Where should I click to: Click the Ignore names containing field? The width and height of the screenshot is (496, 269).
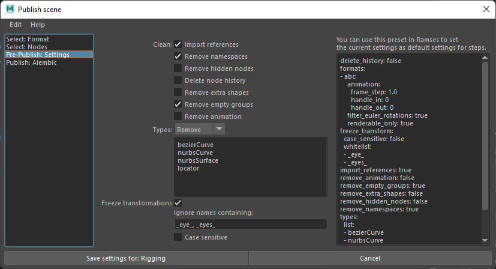point(250,224)
